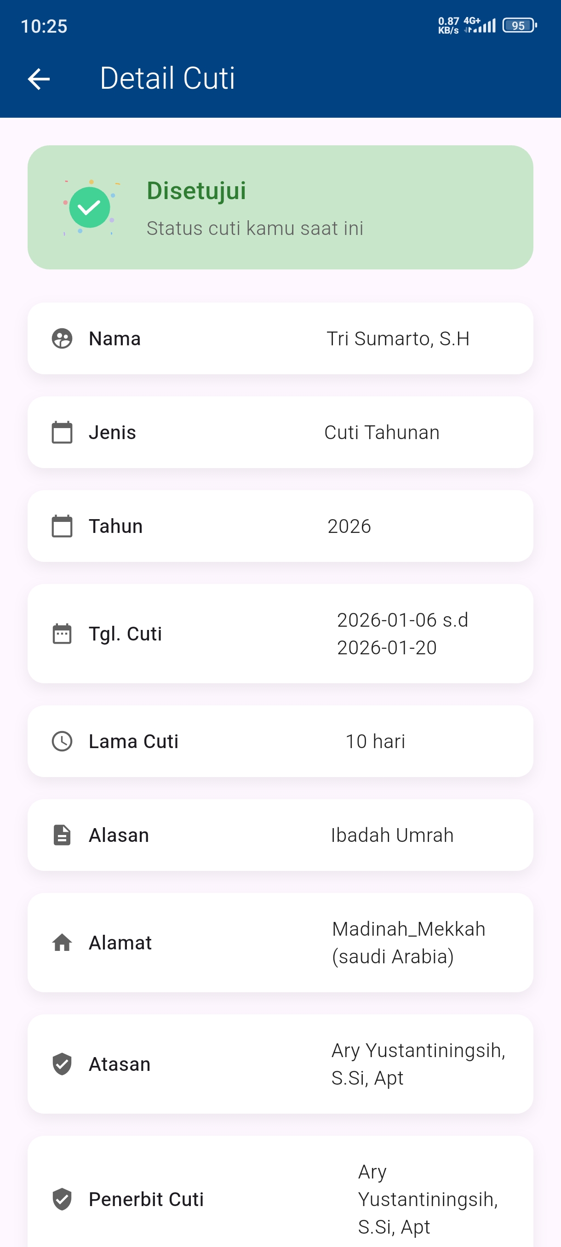Select the 10 hari duration value
Screen dimensions: 561x1247
(x=375, y=741)
